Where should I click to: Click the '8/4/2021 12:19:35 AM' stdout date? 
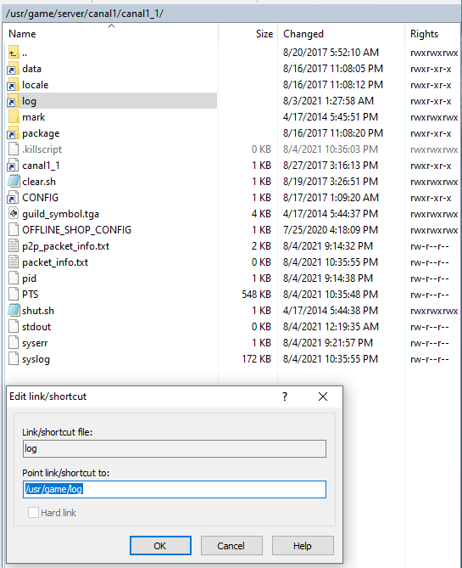331,327
